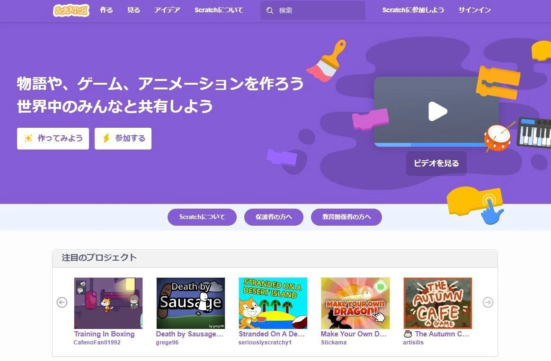Click the Death by Sausage… title link

190,334
